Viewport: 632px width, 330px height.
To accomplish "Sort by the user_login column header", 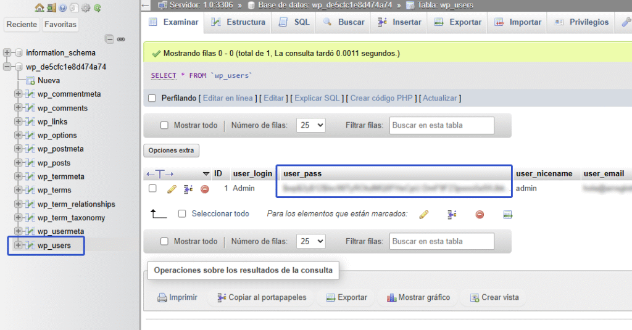I will [252, 174].
